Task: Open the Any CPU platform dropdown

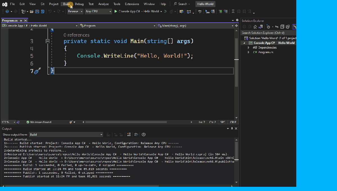Action: pyautogui.click(x=98, y=11)
